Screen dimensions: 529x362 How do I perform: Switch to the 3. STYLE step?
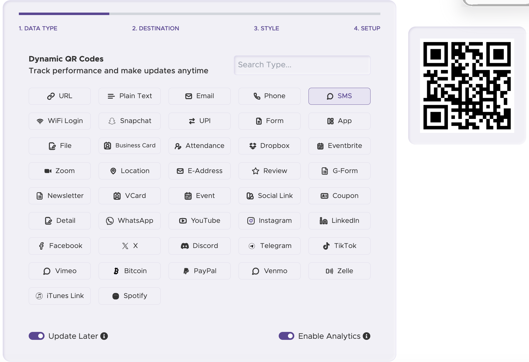point(266,28)
